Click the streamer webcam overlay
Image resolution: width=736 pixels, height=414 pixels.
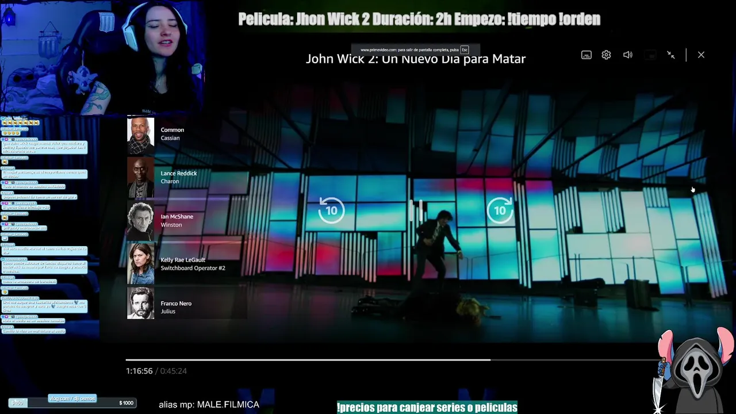[x=102, y=56]
